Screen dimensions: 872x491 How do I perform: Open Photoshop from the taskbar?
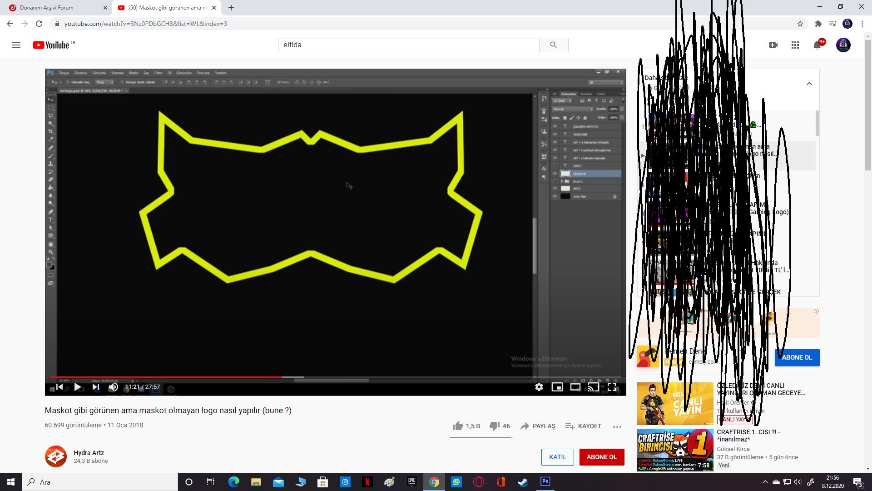(x=545, y=481)
